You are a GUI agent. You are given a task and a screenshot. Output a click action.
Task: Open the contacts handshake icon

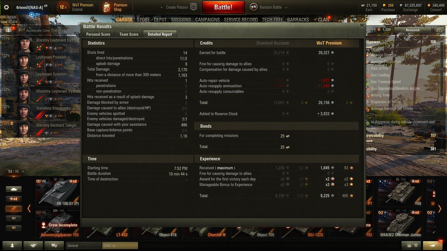pyautogui.click(x=33, y=245)
